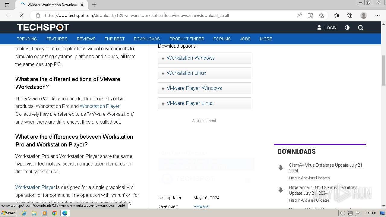Launch Internet Explorer from taskbar

pos(24,213)
